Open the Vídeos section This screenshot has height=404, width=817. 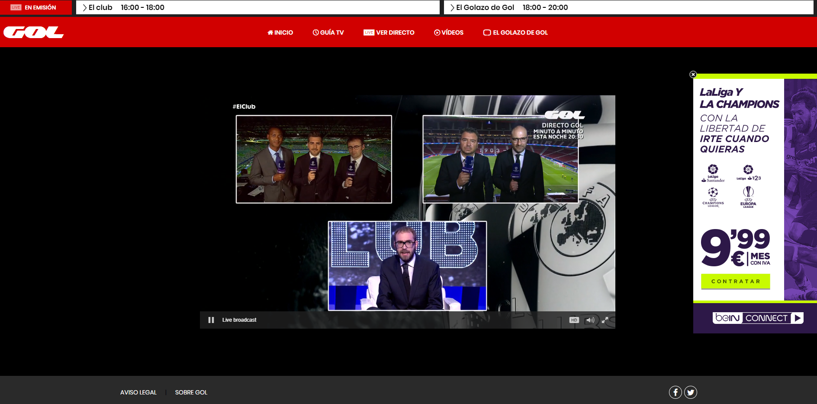[449, 32]
